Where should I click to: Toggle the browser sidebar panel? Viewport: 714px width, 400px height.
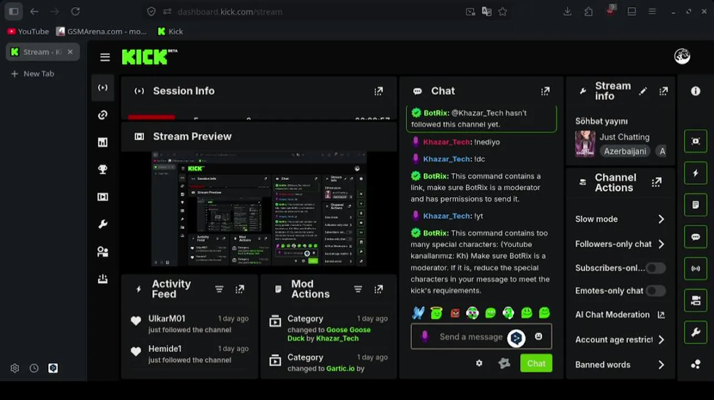point(14,12)
